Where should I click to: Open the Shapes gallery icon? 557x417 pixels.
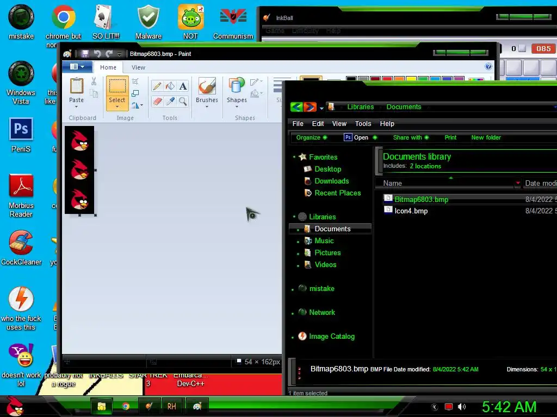(237, 86)
